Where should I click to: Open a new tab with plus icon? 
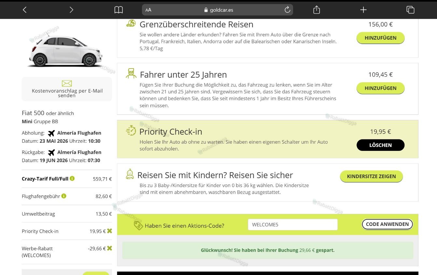coord(363,10)
